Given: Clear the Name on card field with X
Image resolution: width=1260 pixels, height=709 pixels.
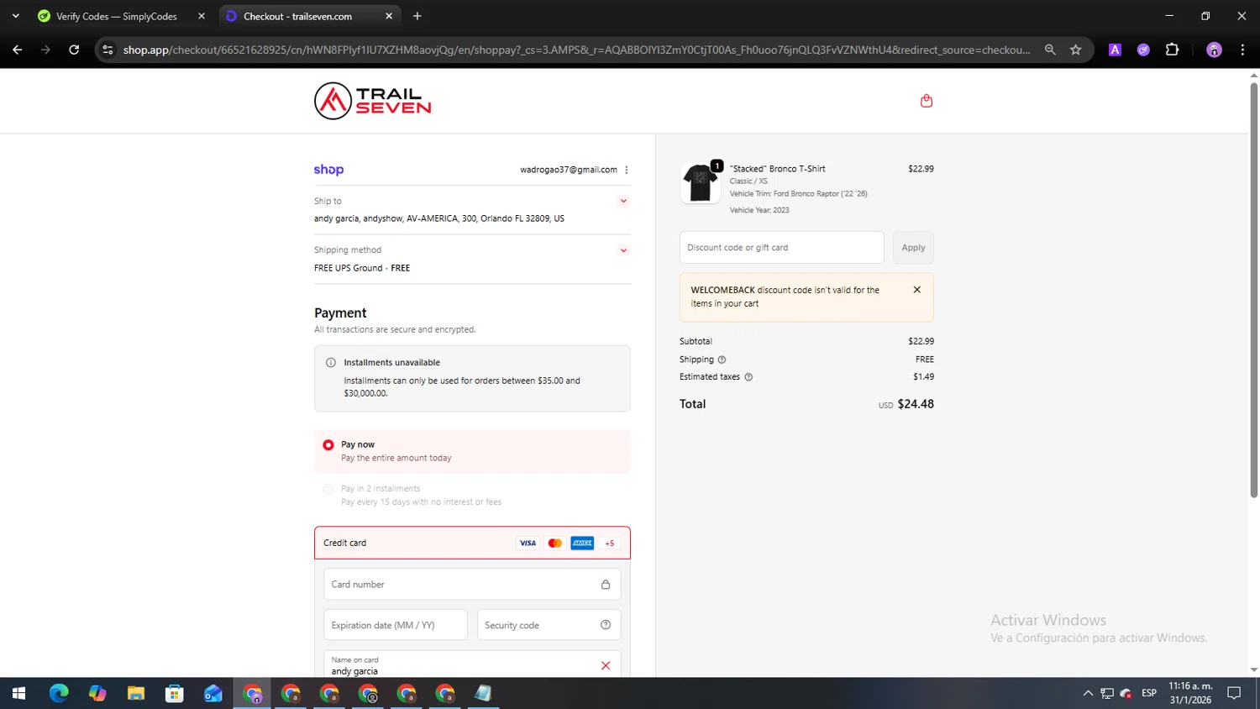Looking at the screenshot, I should tap(606, 665).
